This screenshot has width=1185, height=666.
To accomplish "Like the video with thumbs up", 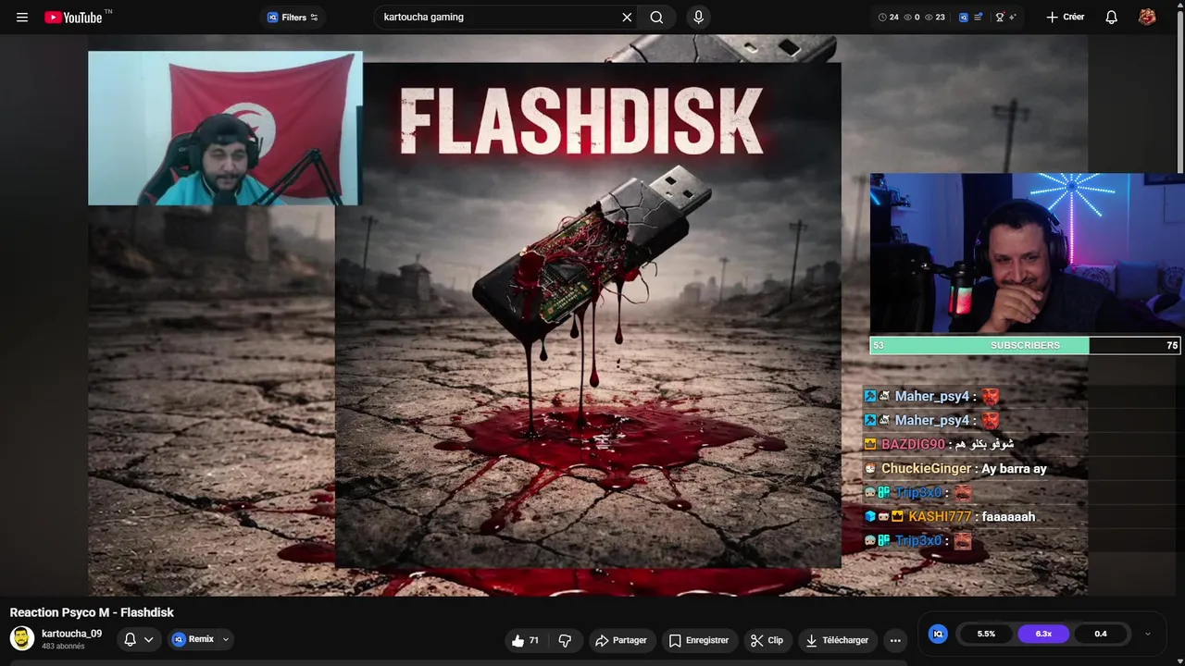I will coord(525,640).
